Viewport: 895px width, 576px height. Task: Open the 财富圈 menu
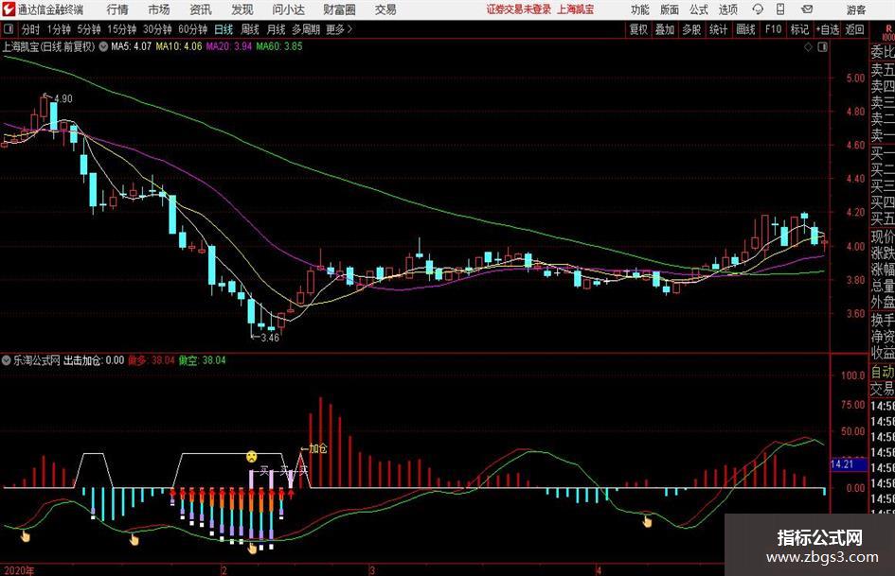pos(339,9)
